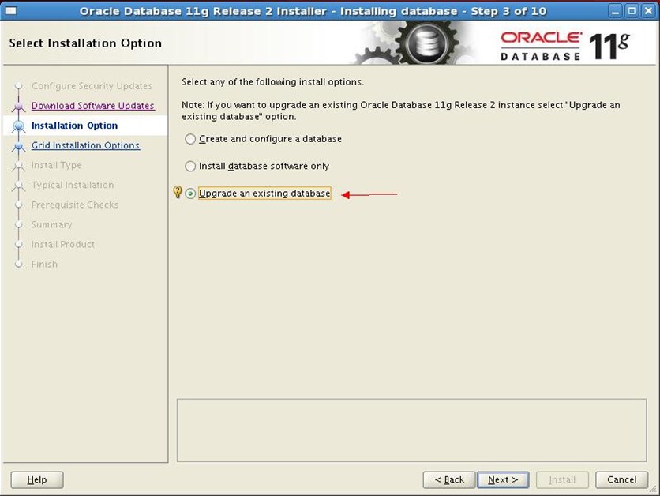This screenshot has width=660, height=496.
Task: Click the window menu icon in title bar
Action: 10,10
